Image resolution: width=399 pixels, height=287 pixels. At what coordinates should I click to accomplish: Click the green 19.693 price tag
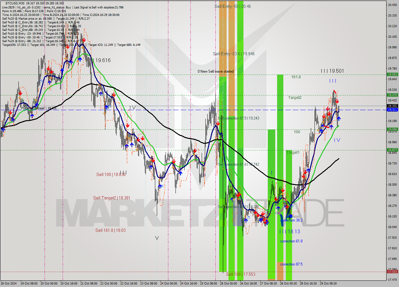pyautogui.click(x=392, y=75)
